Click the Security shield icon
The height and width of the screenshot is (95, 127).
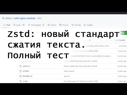pos(72,25)
